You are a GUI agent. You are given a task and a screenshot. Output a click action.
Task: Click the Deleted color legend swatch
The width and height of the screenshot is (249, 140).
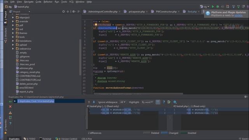click(x=146, y=133)
